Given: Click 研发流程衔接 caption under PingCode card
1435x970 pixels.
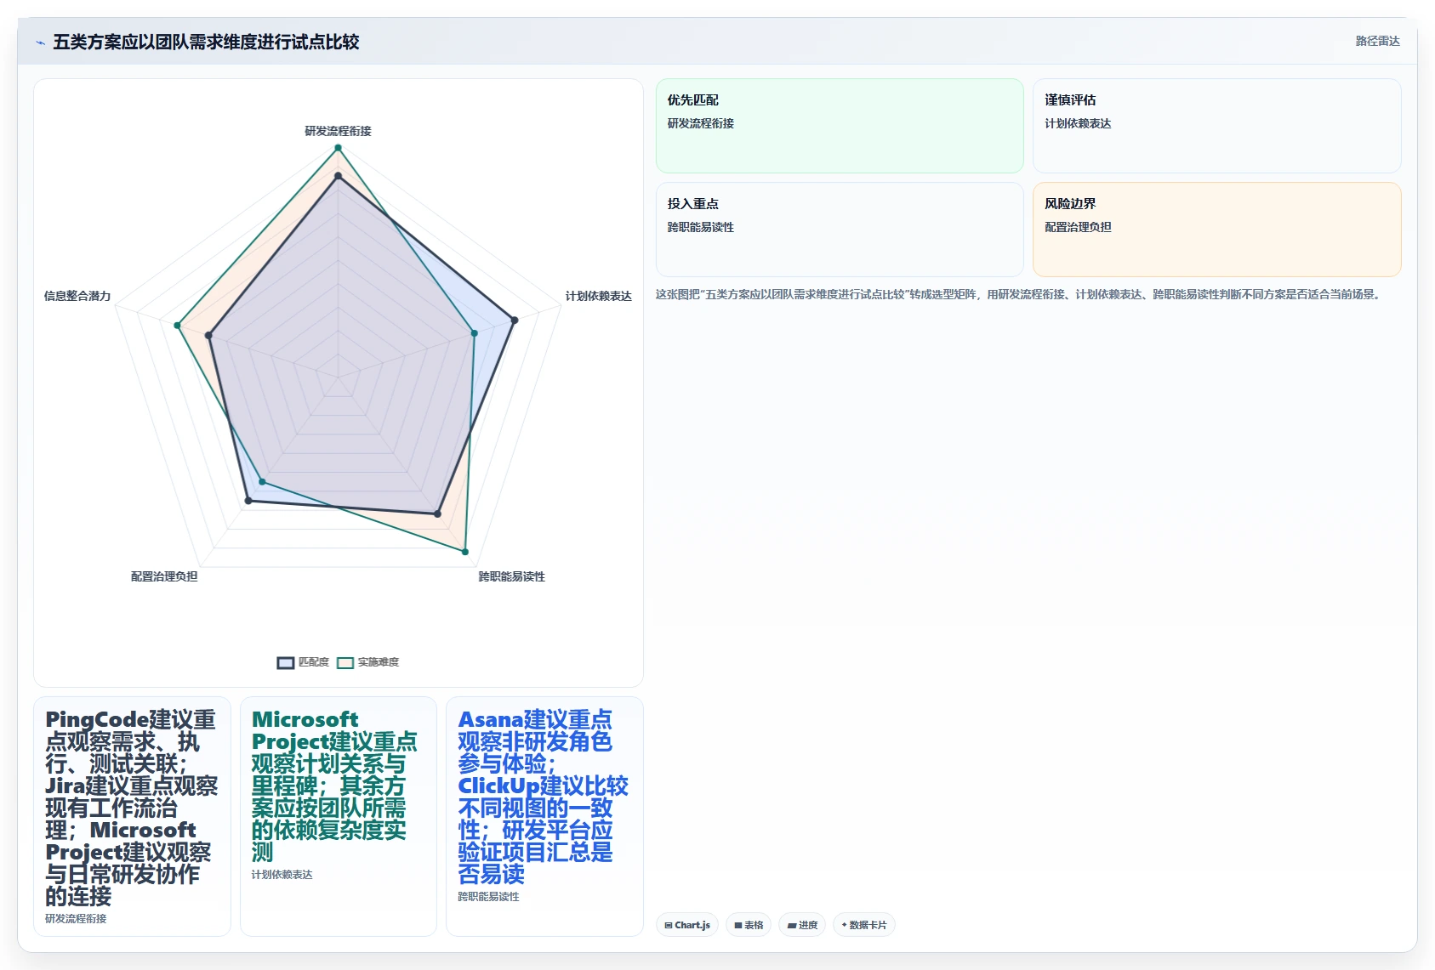Looking at the screenshot, I should coord(76,919).
